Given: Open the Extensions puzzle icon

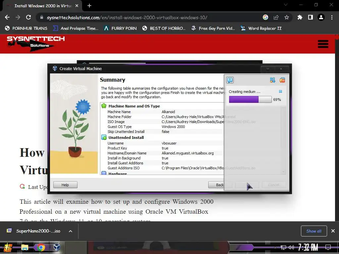Looking at the screenshot, I should (300, 17).
